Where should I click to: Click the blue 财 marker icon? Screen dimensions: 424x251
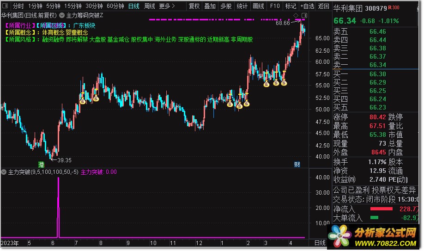[x=297, y=165]
